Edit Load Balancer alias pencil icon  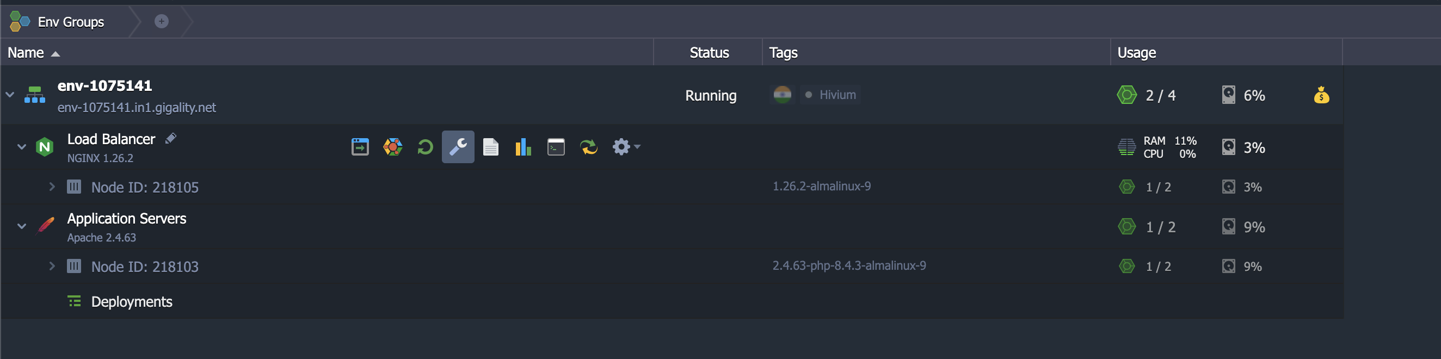point(171,138)
